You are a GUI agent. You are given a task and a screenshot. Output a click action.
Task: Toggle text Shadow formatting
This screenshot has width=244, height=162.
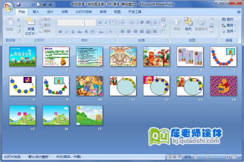[x=86, y=32]
